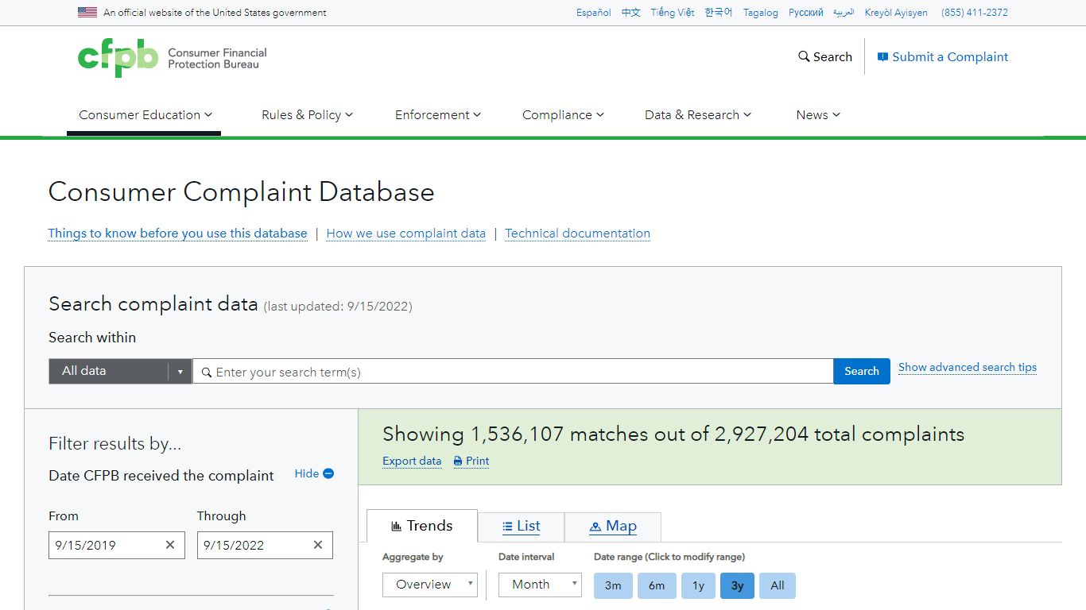1086x610 pixels.
Task: Click the Submit a Complaint speech bubble icon
Action: [882, 57]
